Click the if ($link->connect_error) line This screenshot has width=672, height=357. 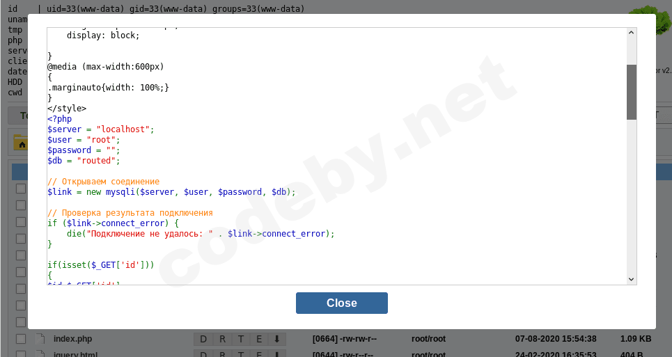(113, 223)
